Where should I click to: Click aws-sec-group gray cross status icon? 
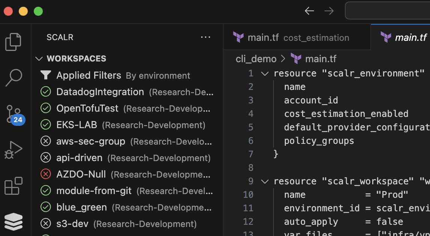click(45, 141)
